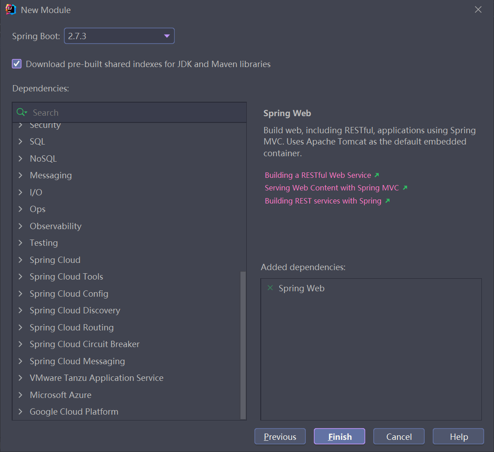Expand the Observability category chevron

20,226
